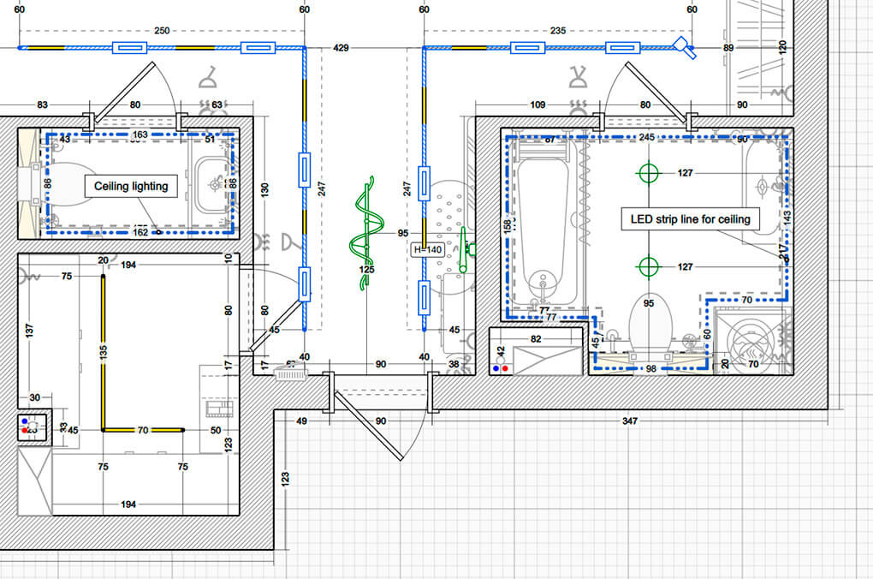This screenshot has height=579, width=873.
Task: Select the LED strip line for ceiling label
Action: pos(690,219)
